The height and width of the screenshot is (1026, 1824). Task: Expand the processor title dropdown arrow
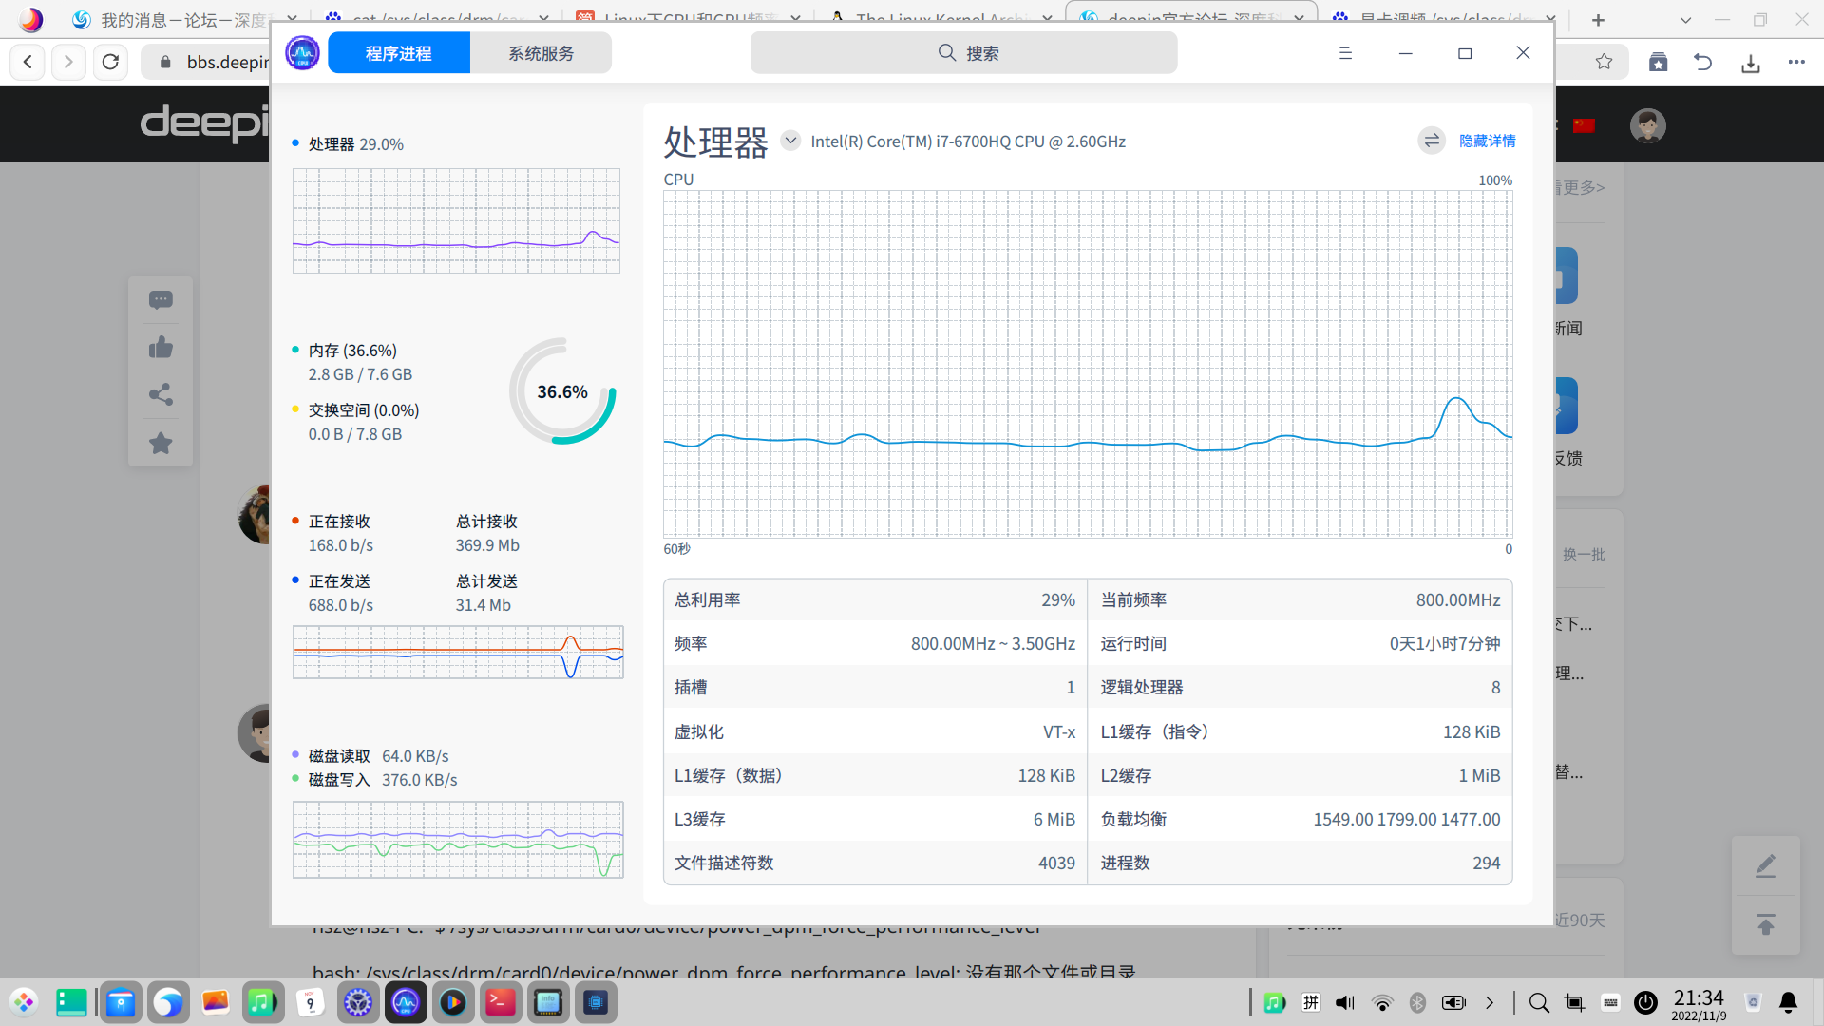coord(789,141)
